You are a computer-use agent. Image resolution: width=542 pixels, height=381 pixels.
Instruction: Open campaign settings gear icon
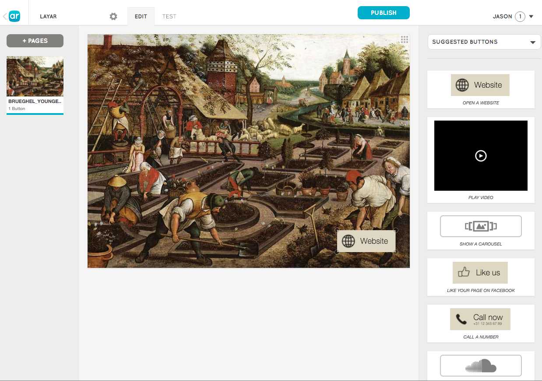(x=113, y=16)
